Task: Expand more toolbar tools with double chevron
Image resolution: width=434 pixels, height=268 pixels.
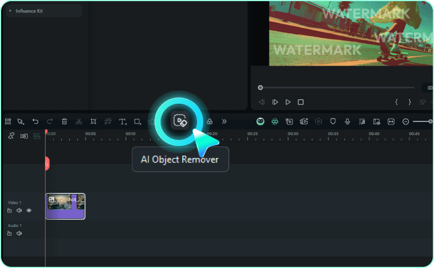Action: click(x=224, y=121)
